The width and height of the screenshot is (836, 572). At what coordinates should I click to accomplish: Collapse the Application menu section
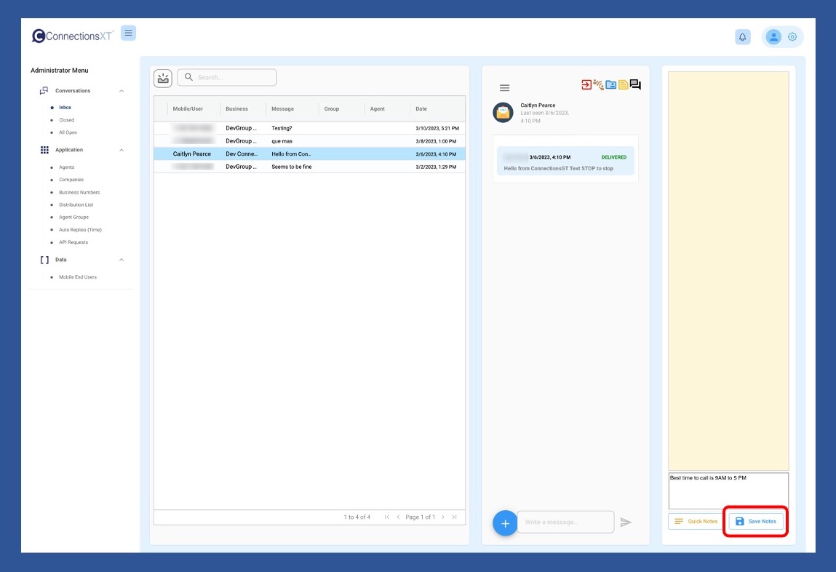122,150
